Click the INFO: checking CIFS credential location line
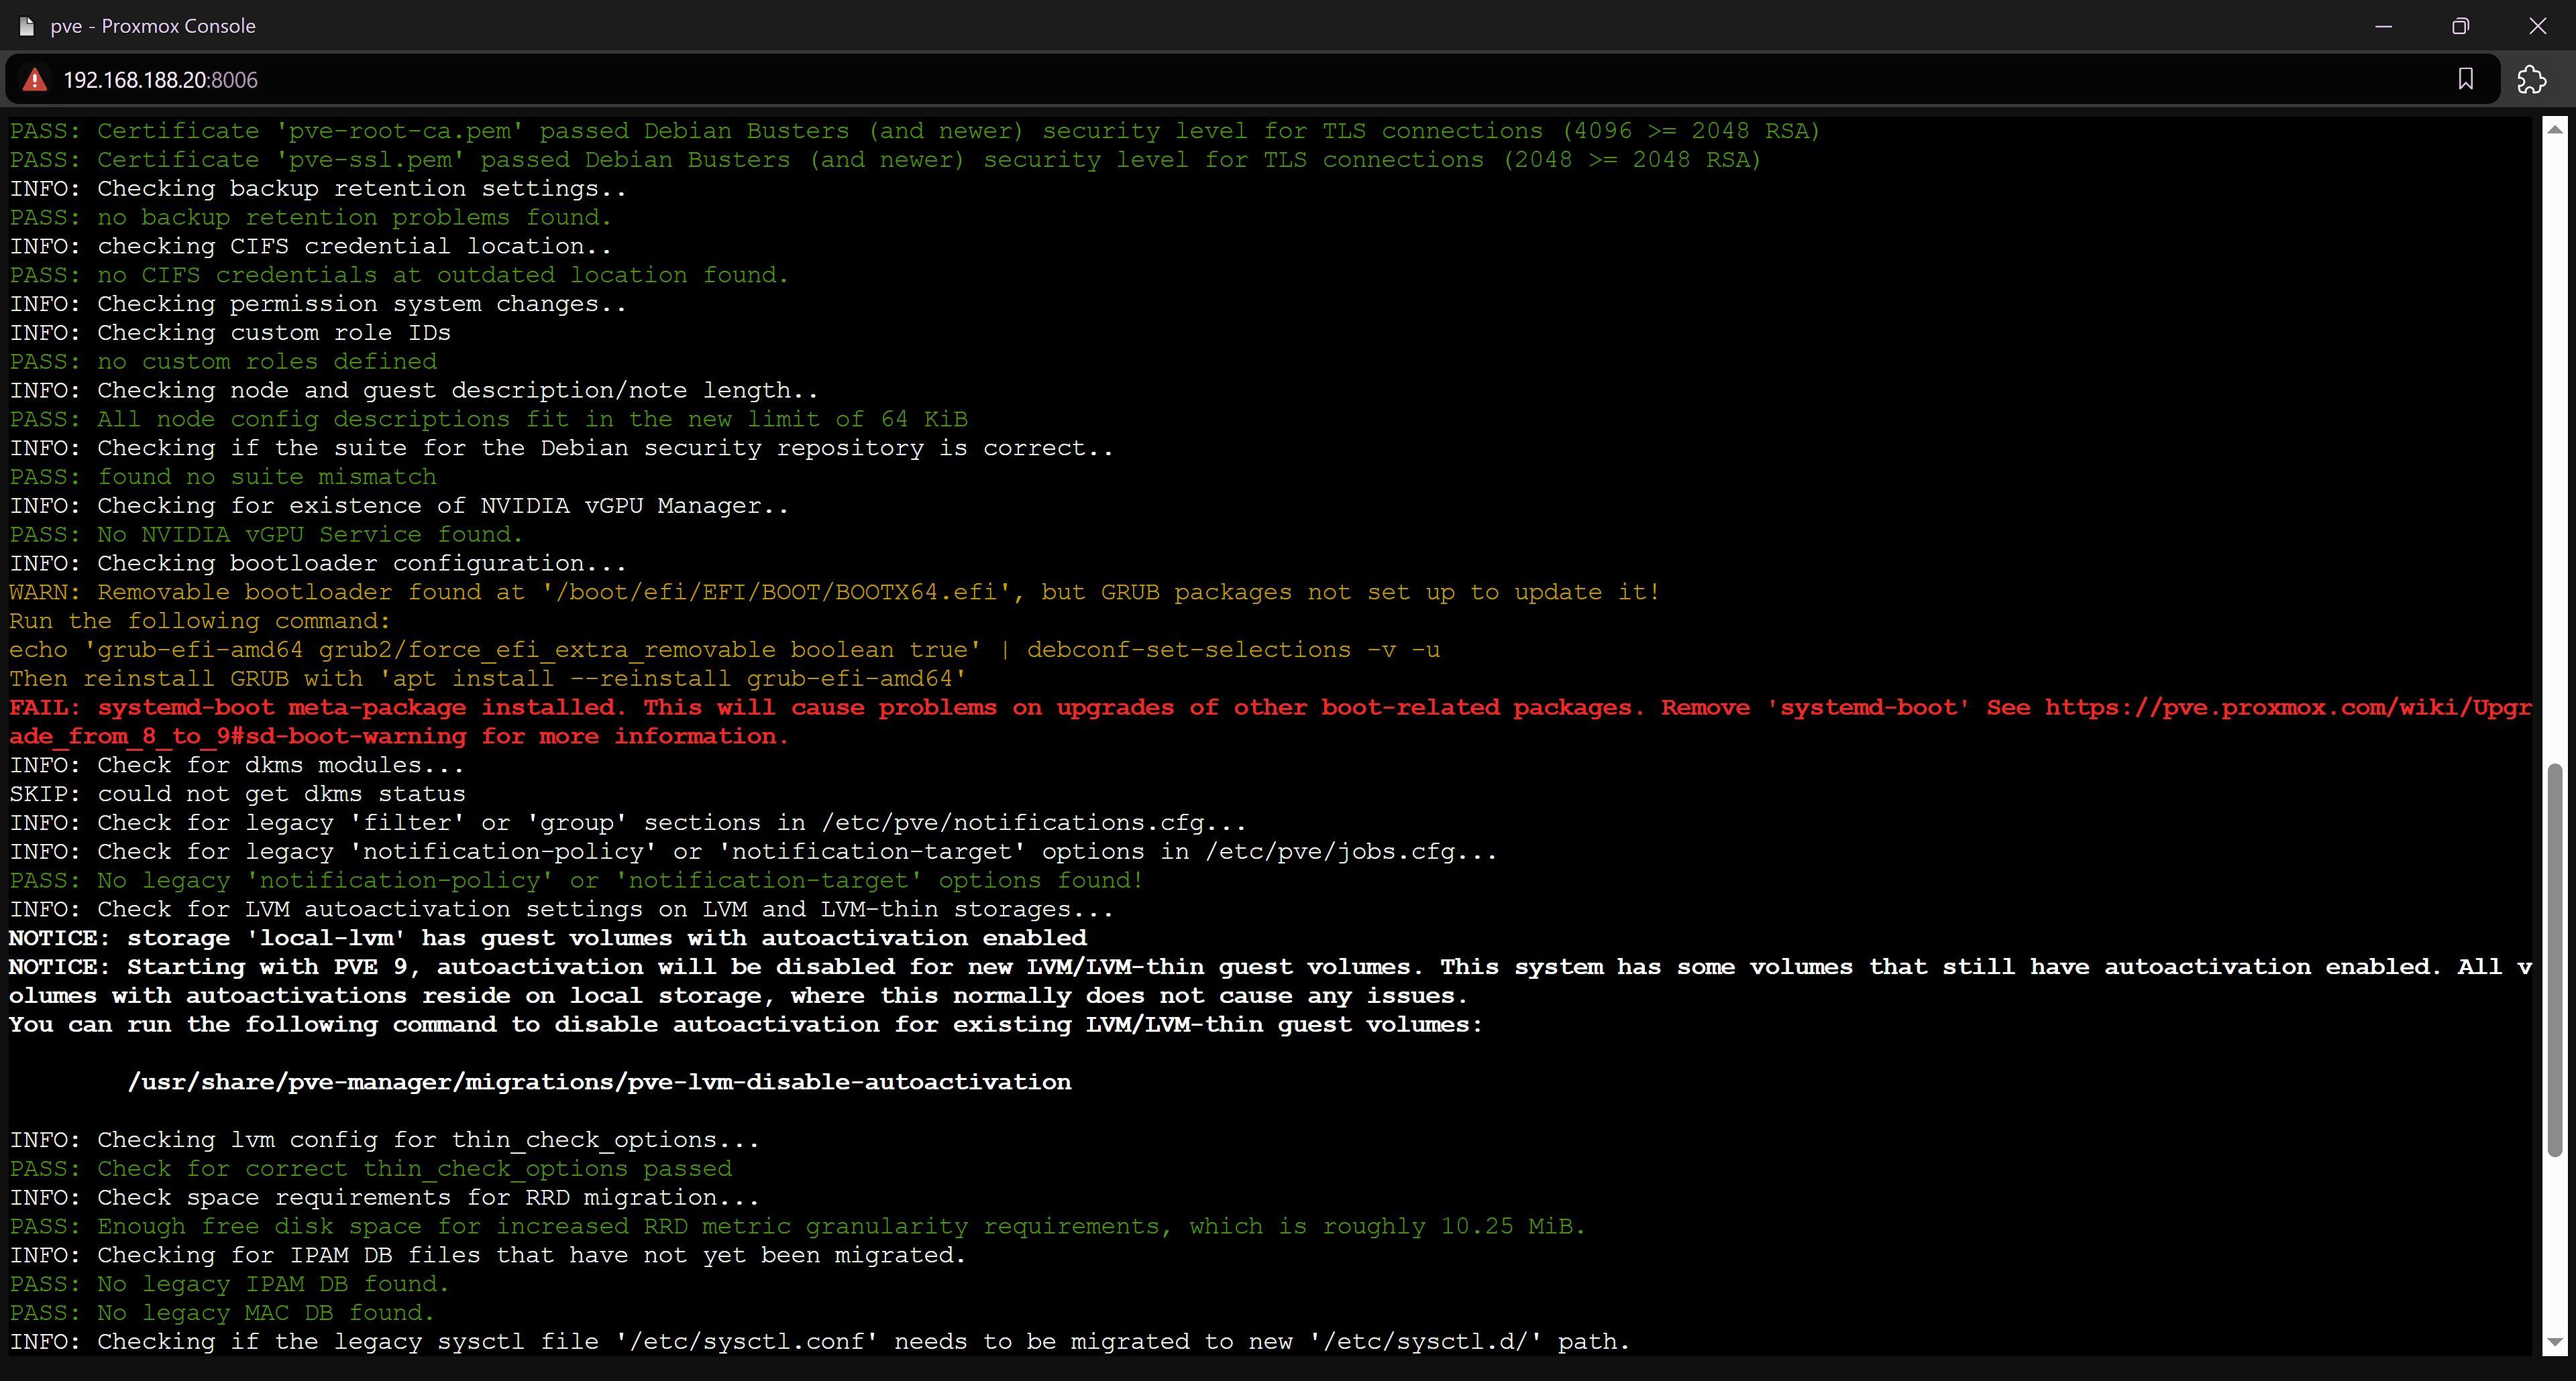The width and height of the screenshot is (2576, 1381). 310,246
